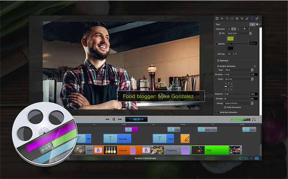Select the blue 'Sauces' text clip

[117, 138]
